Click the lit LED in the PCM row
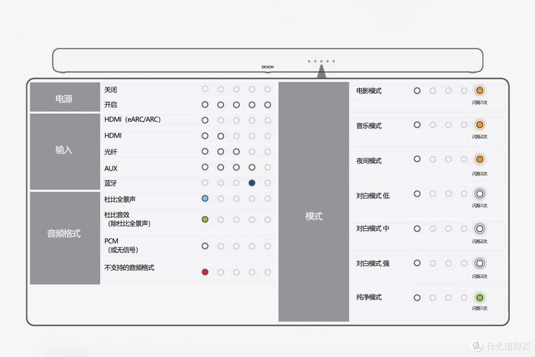 [205, 246]
